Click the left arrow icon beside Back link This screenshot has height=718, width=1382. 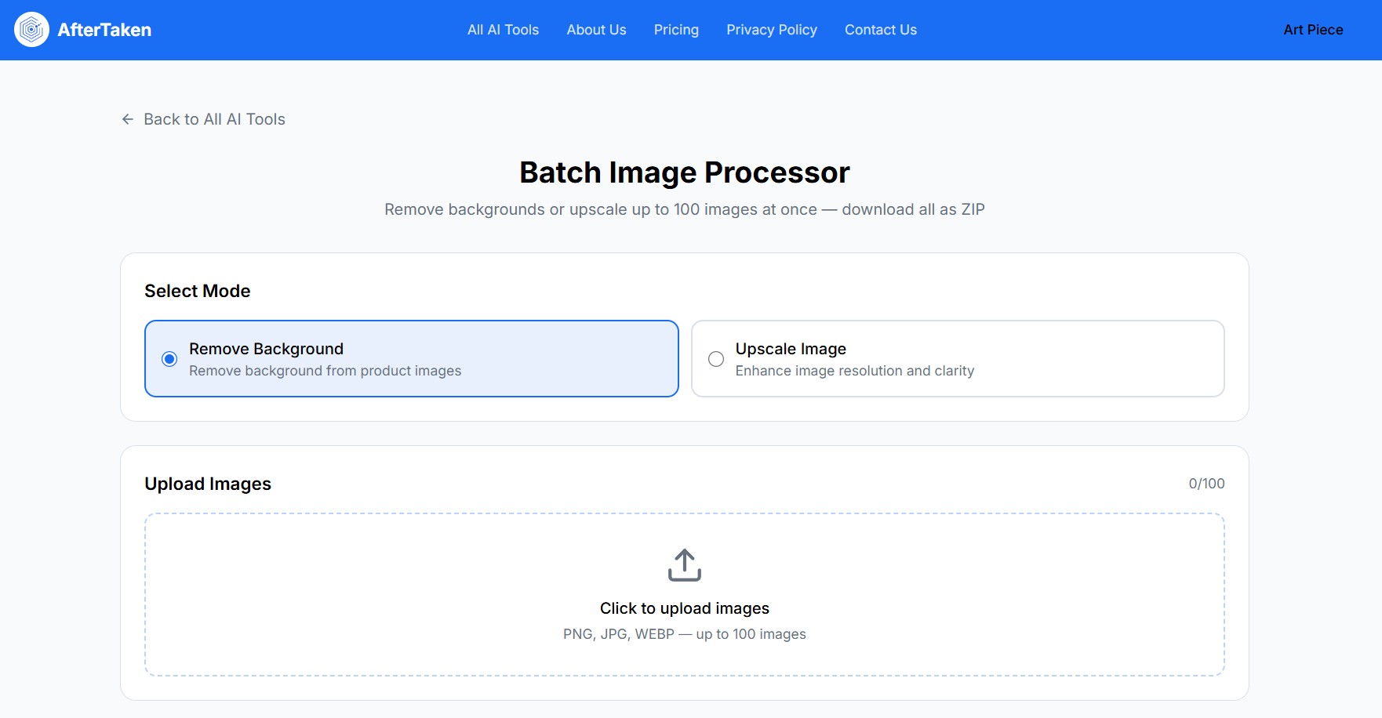(x=128, y=118)
